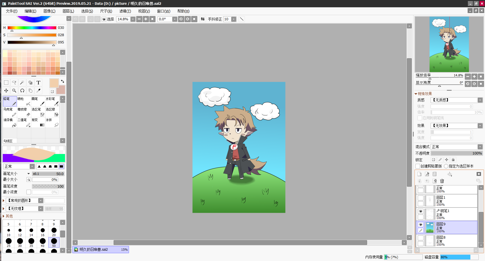
Task: Open the 文件 menu
Action: (x=12, y=11)
